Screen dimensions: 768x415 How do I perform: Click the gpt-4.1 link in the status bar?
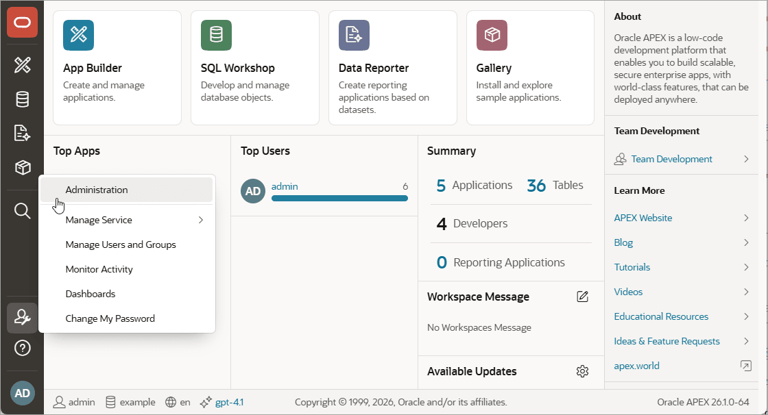(x=229, y=402)
